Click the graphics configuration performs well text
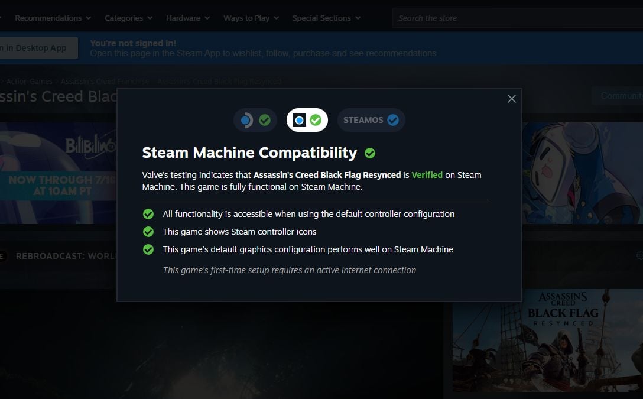Image resolution: width=643 pixels, height=399 pixels. coord(308,249)
